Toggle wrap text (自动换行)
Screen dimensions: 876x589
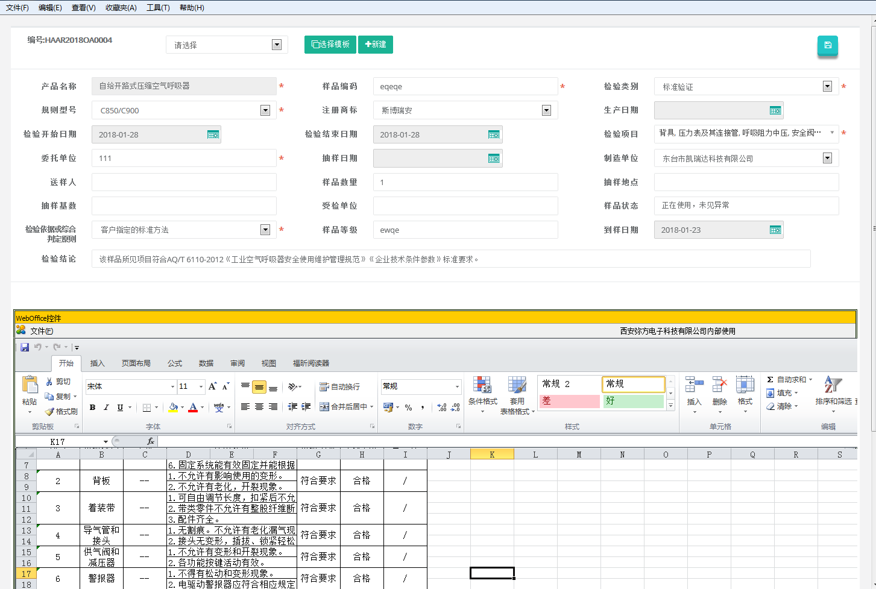coord(339,386)
